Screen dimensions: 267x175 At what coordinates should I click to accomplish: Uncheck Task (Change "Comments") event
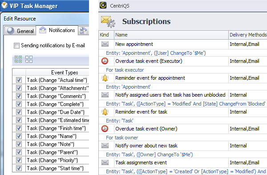pyautogui.click(x=19, y=96)
